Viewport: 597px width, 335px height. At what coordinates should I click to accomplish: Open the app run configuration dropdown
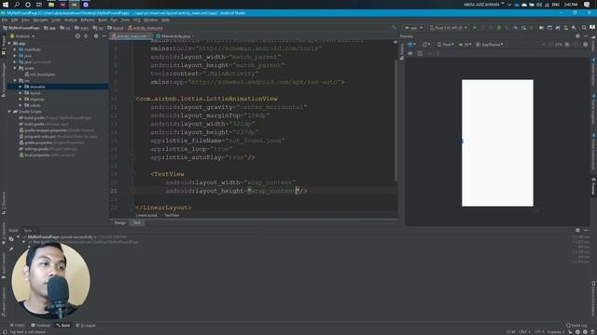click(x=413, y=28)
